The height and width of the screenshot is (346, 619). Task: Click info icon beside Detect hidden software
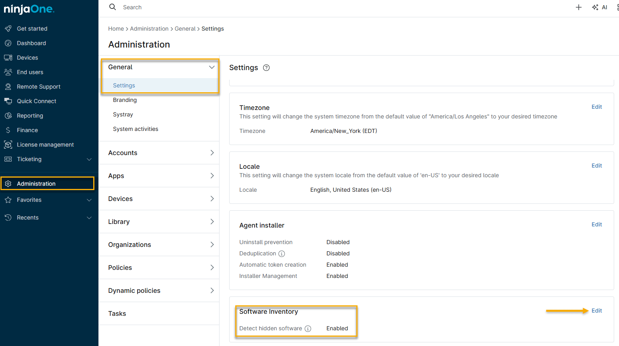pos(308,329)
